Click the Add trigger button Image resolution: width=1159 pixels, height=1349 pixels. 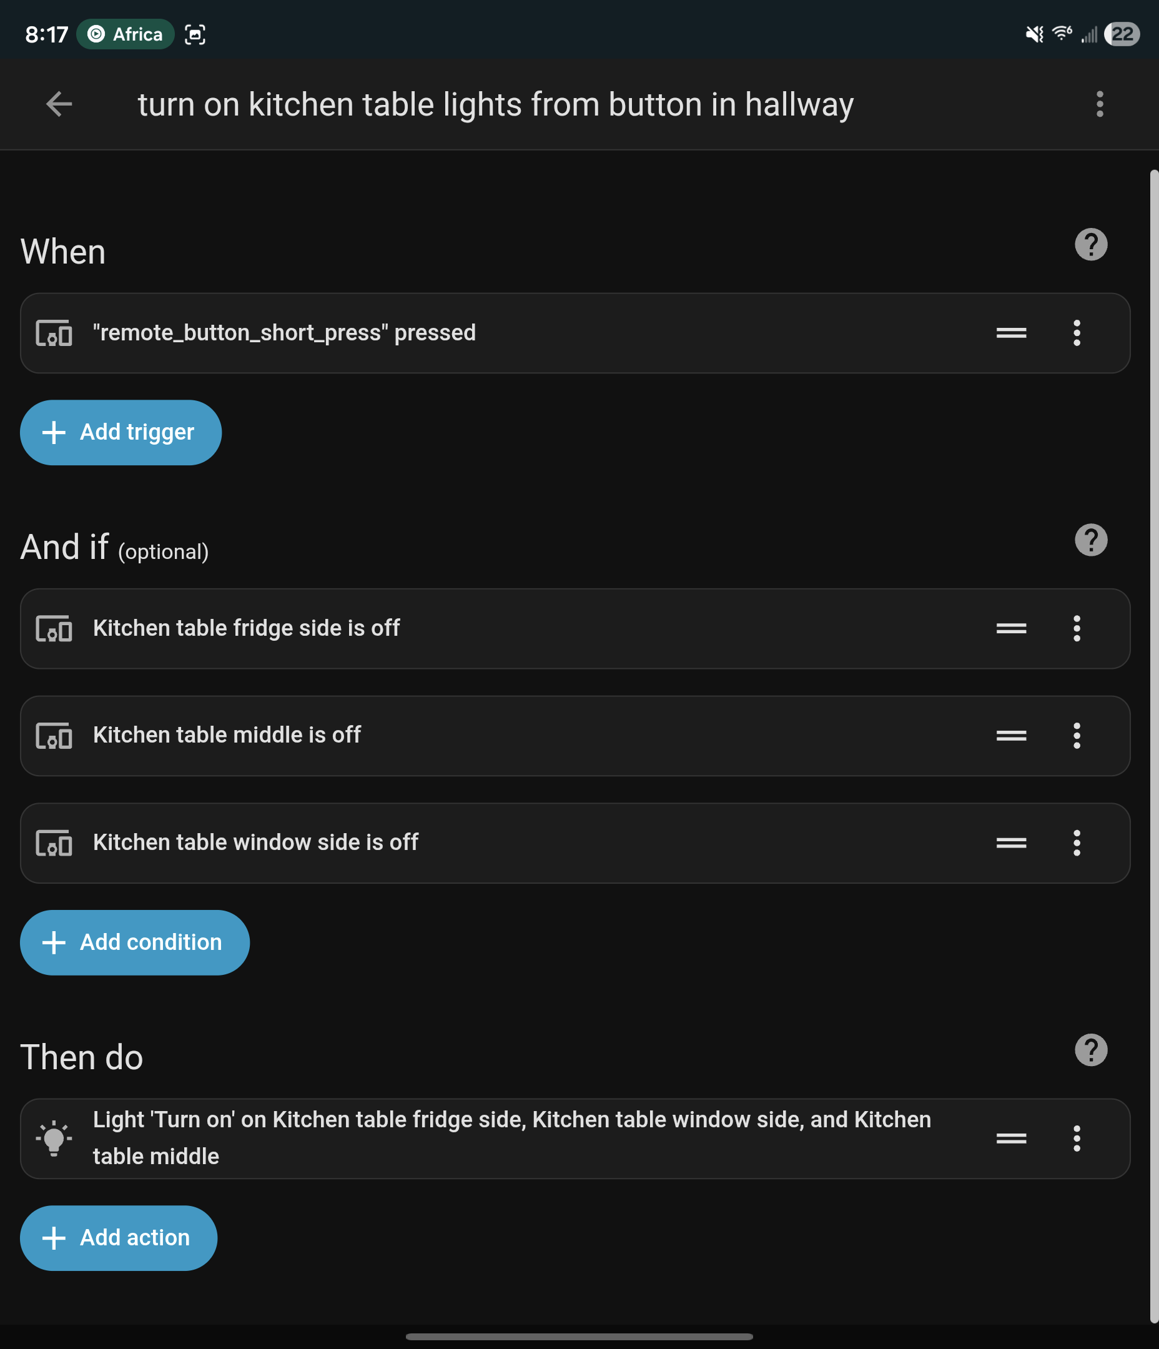pyautogui.click(x=121, y=432)
